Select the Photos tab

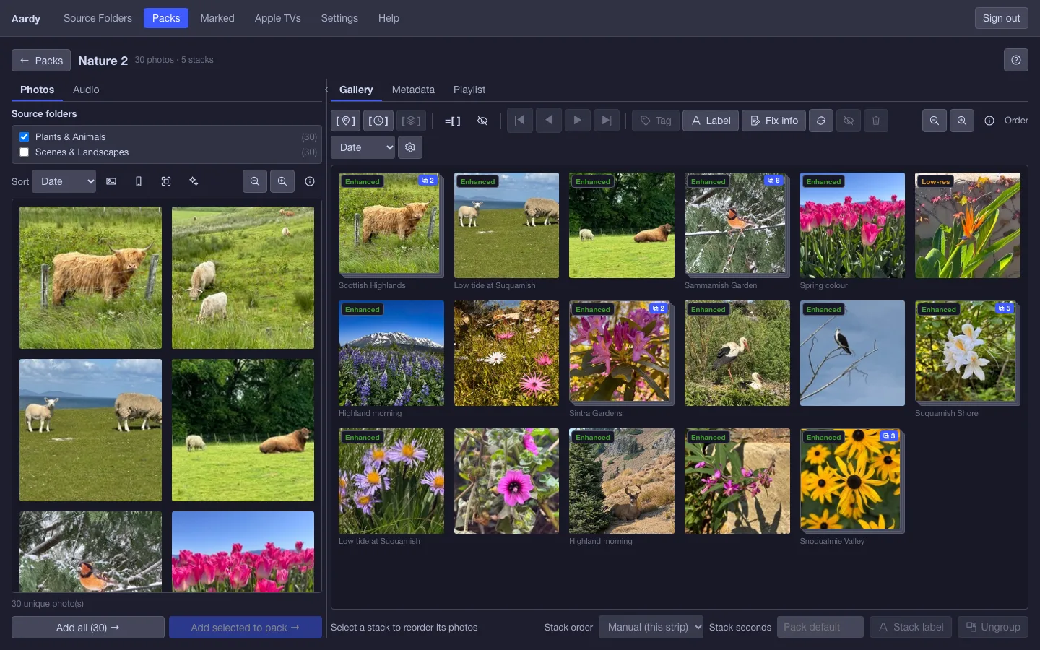[x=37, y=90]
